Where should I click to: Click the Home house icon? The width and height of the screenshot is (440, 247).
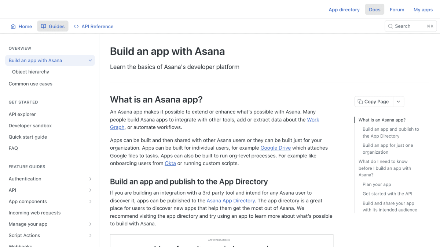pyautogui.click(x=13, y=26)
